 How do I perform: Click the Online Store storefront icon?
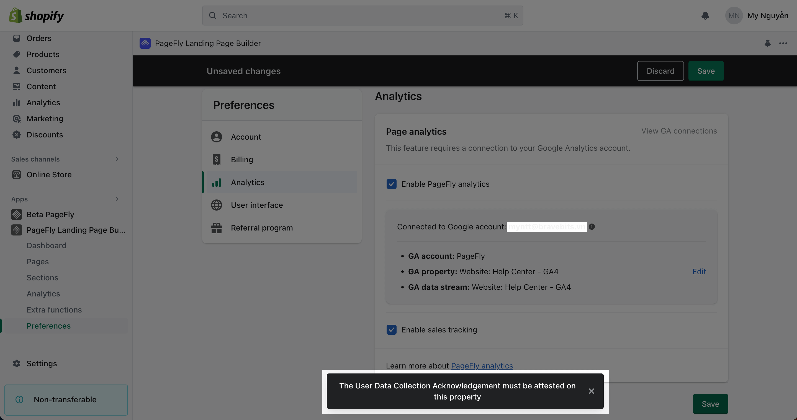[x=17, y=175]
